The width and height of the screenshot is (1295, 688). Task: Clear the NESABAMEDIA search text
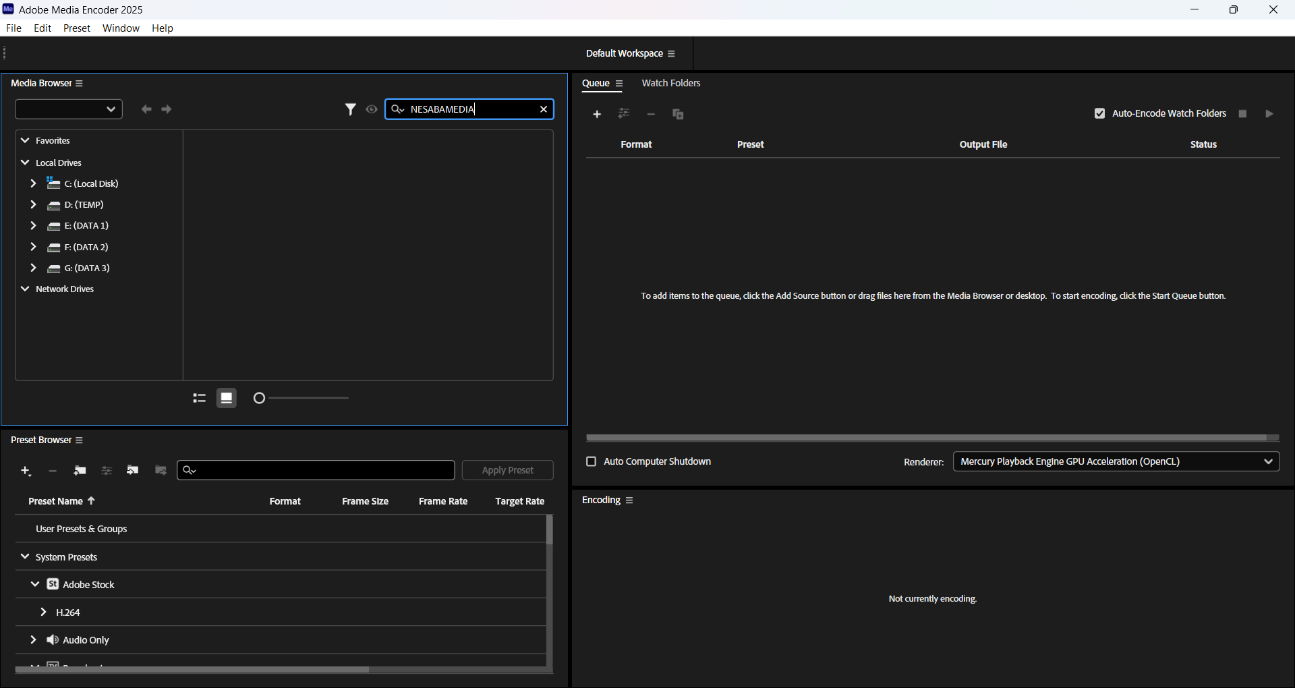[x=544, y=109]
